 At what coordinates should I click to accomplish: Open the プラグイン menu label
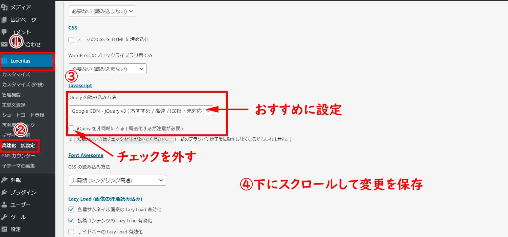[x=23, y=192]
